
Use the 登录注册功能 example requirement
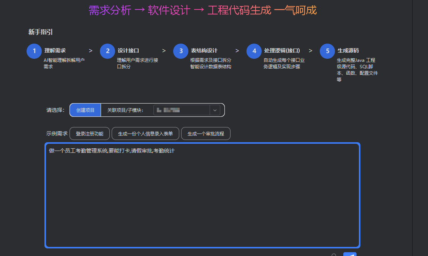tap(90, 133)
